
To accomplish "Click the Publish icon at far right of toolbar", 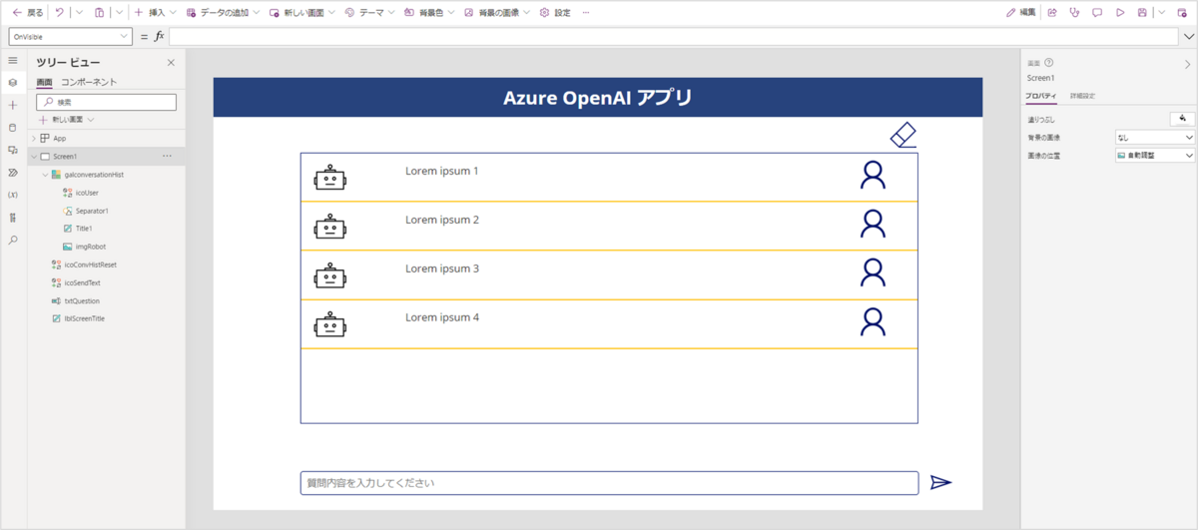I will click(x=1184, y=12).
